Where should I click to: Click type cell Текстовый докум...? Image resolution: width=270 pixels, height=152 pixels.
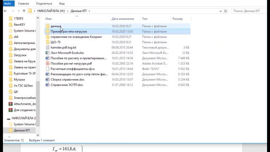click(155, 48)
